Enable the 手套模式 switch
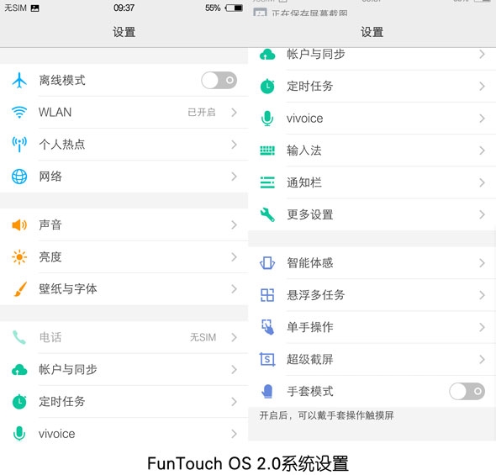Screen dimensions: 496x475 [467, 392]
